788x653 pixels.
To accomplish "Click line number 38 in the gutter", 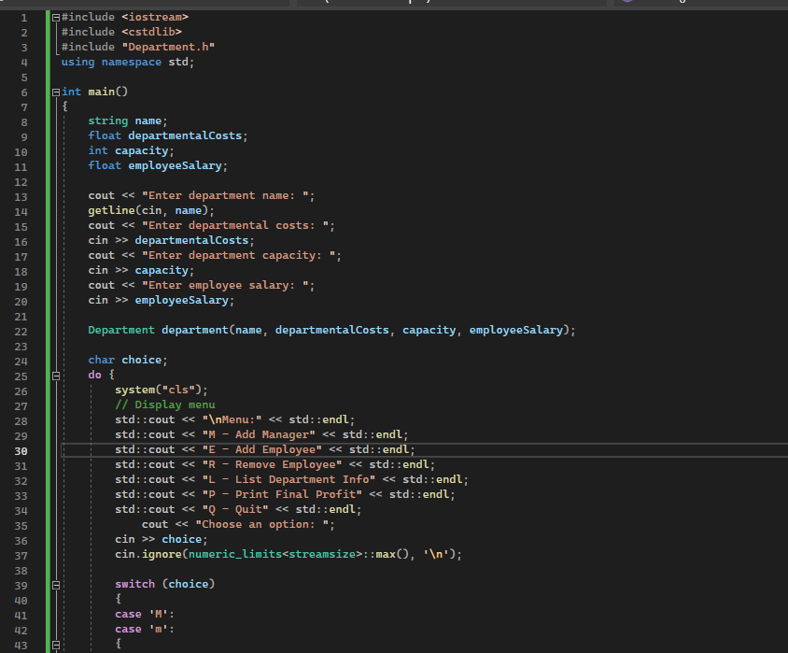I will pos(21,571).
